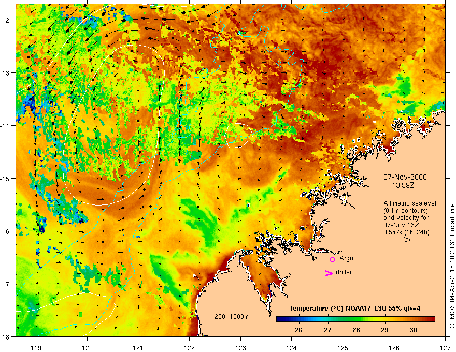Click the longitude axis label '119'
Screen dimensions: 456x352
pyautogui.click(x=36, y=348)
